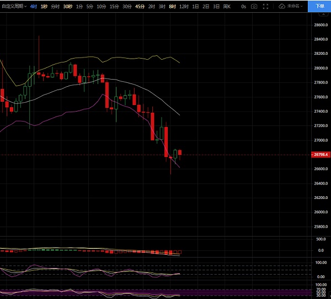The image size is (331, 299).
Task: Select the 45分 timeframe
Action: click(x=140, y=6)
